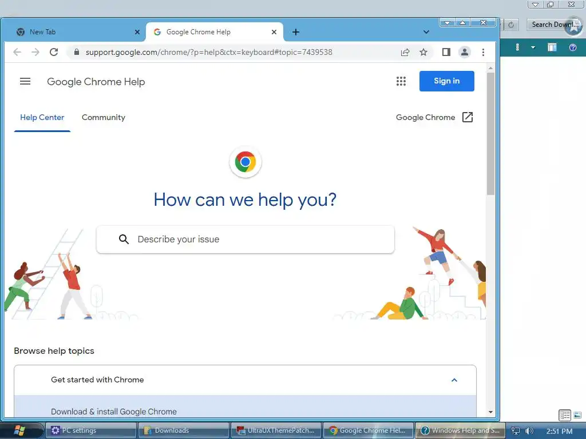
Task: Click Chrome's forward navigation arrow
Action: (35, 52)
